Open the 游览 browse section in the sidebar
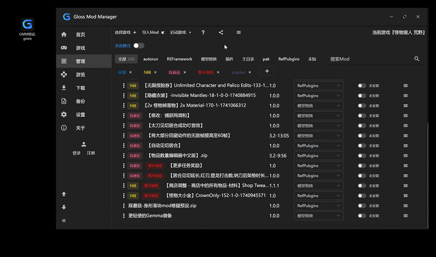 (84, 74)
